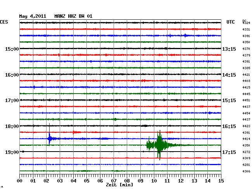Viewport: 252px width, 191px height.
Task: Click the UTC header label
Action: click(x=231, y=22)
